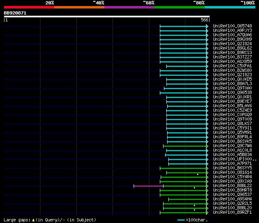
Task: Open hit UniRef100_A9PJY3
Action: click(x=232, y=31)
